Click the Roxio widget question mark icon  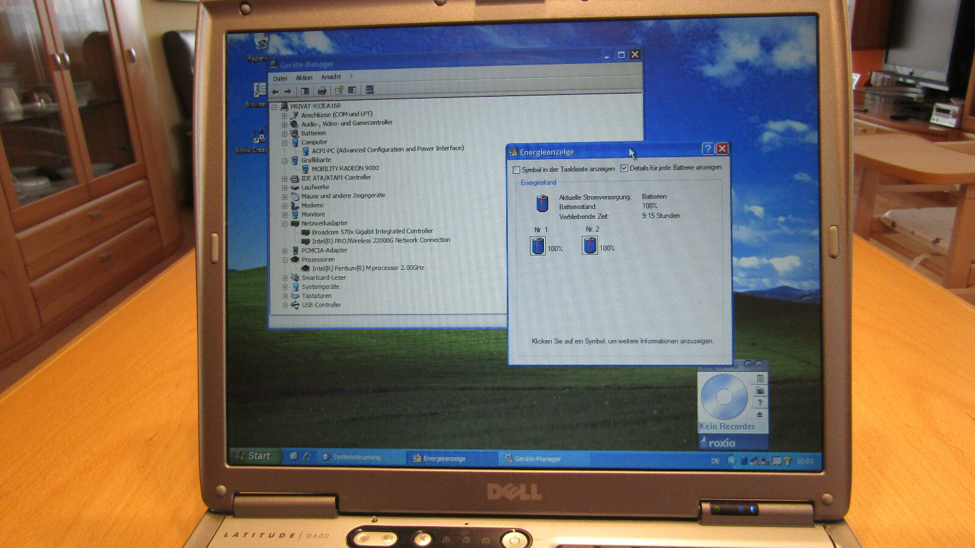pos(760,402)
